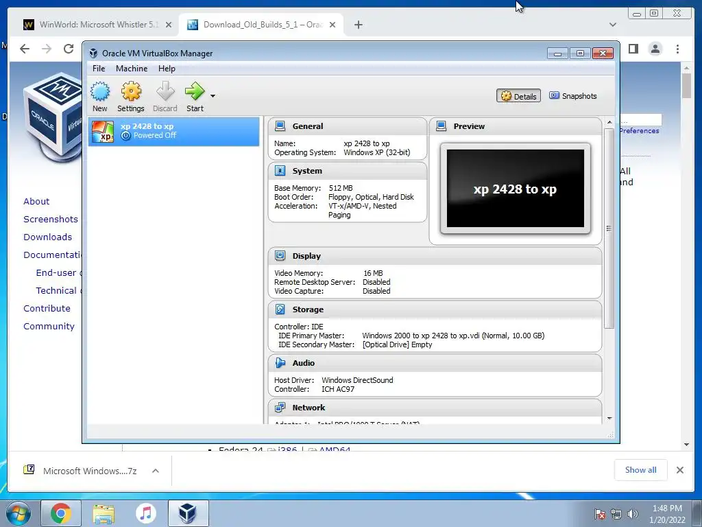Open Chrome tab search chevron
This screenshot has height=527, width=702.
point(613,25)
